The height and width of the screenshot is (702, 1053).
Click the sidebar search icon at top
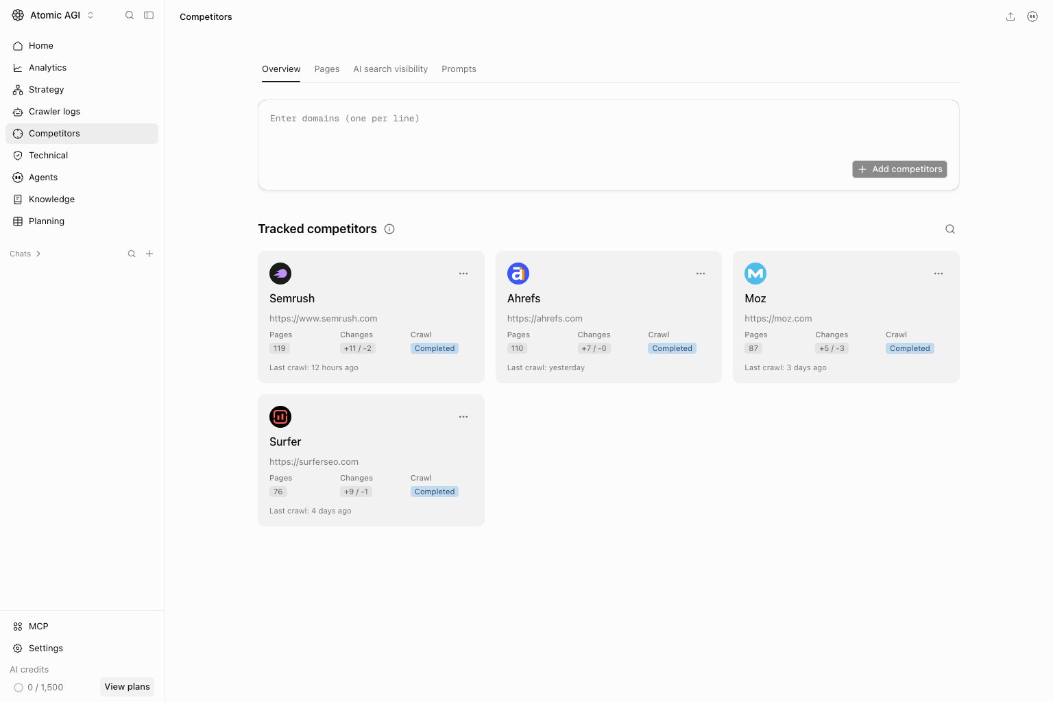(130, 15)
